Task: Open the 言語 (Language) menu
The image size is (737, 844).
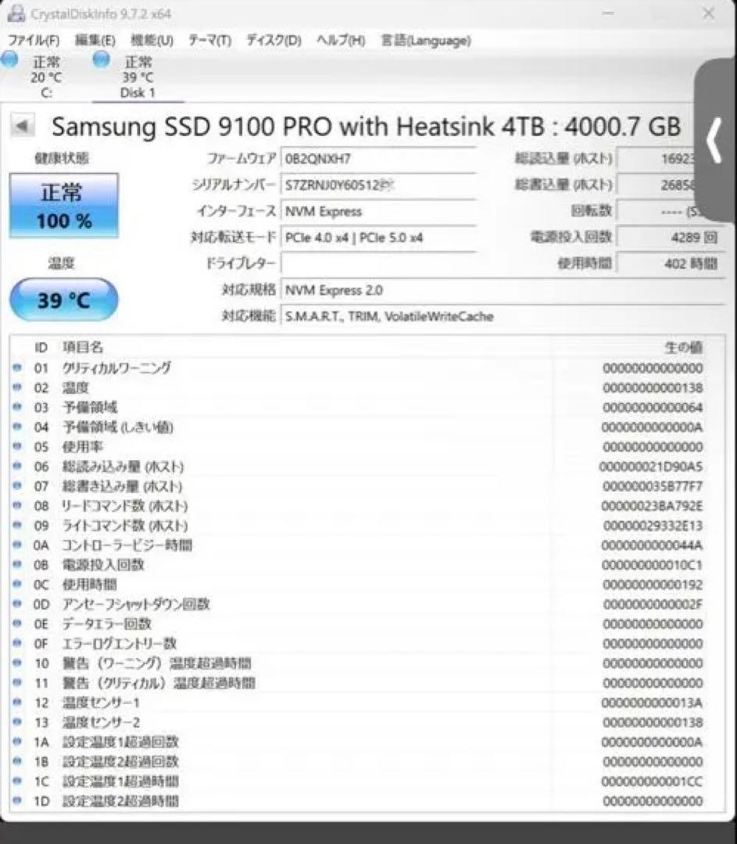Action: point(424,41)
